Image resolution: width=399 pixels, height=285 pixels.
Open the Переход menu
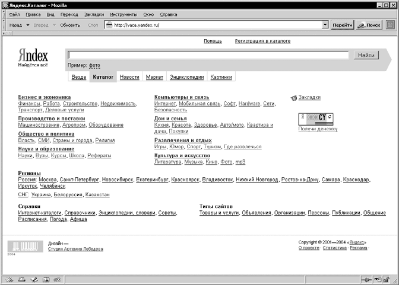tap(69, 14)
